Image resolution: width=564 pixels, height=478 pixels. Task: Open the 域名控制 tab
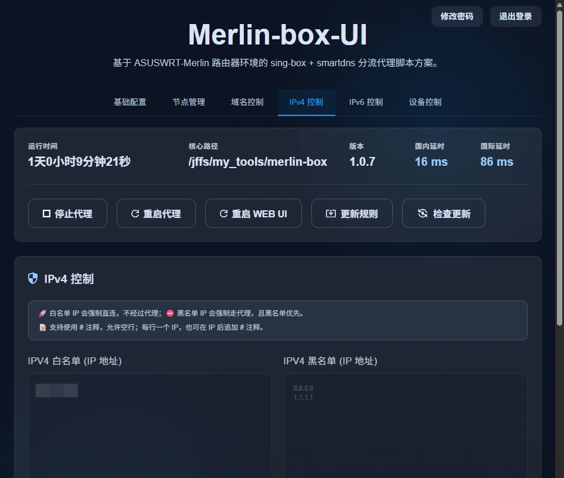[x=247, y=103]
